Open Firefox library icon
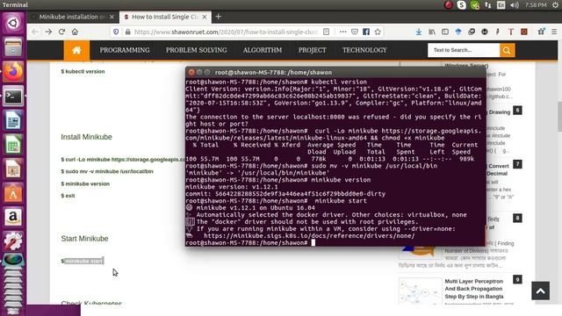 pyautogui.click(x=432, y=32)
